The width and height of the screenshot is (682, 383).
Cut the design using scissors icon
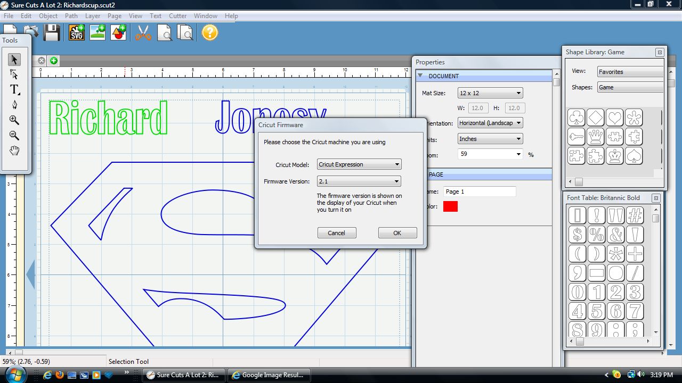[x=144, y=32]
